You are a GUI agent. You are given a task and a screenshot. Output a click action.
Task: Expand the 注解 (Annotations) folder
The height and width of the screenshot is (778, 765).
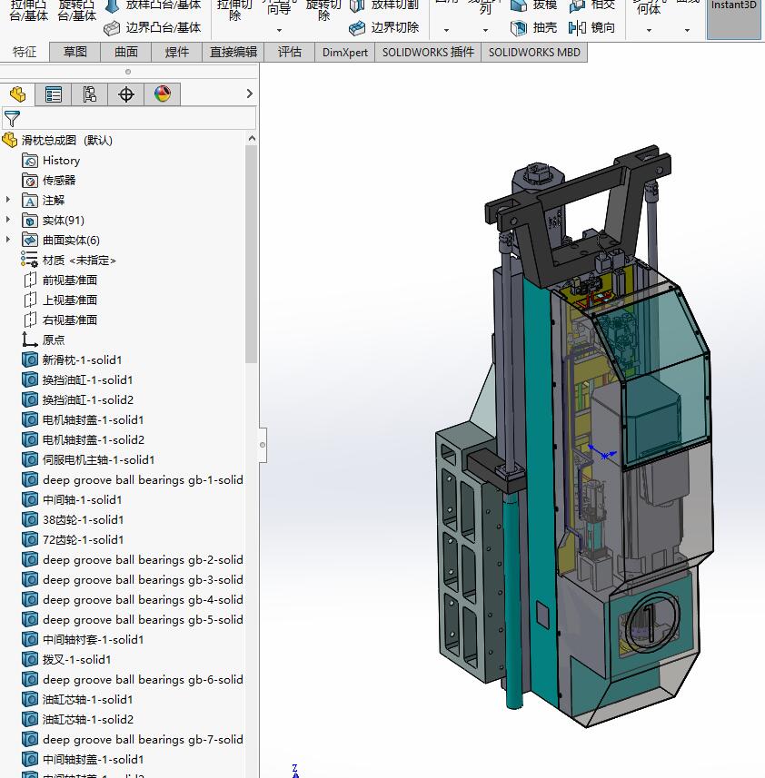click(9, 200)
